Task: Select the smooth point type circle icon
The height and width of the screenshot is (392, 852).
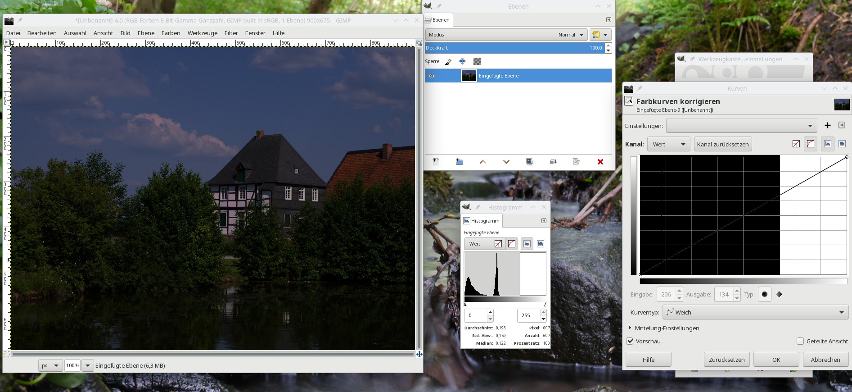Action: coord(764,294)
